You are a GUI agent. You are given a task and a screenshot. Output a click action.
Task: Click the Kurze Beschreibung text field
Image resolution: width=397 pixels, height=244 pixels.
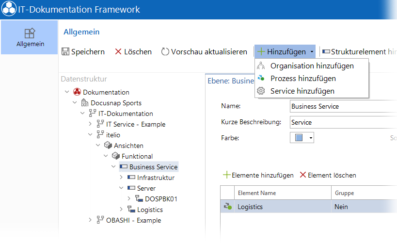click(343, 122)
